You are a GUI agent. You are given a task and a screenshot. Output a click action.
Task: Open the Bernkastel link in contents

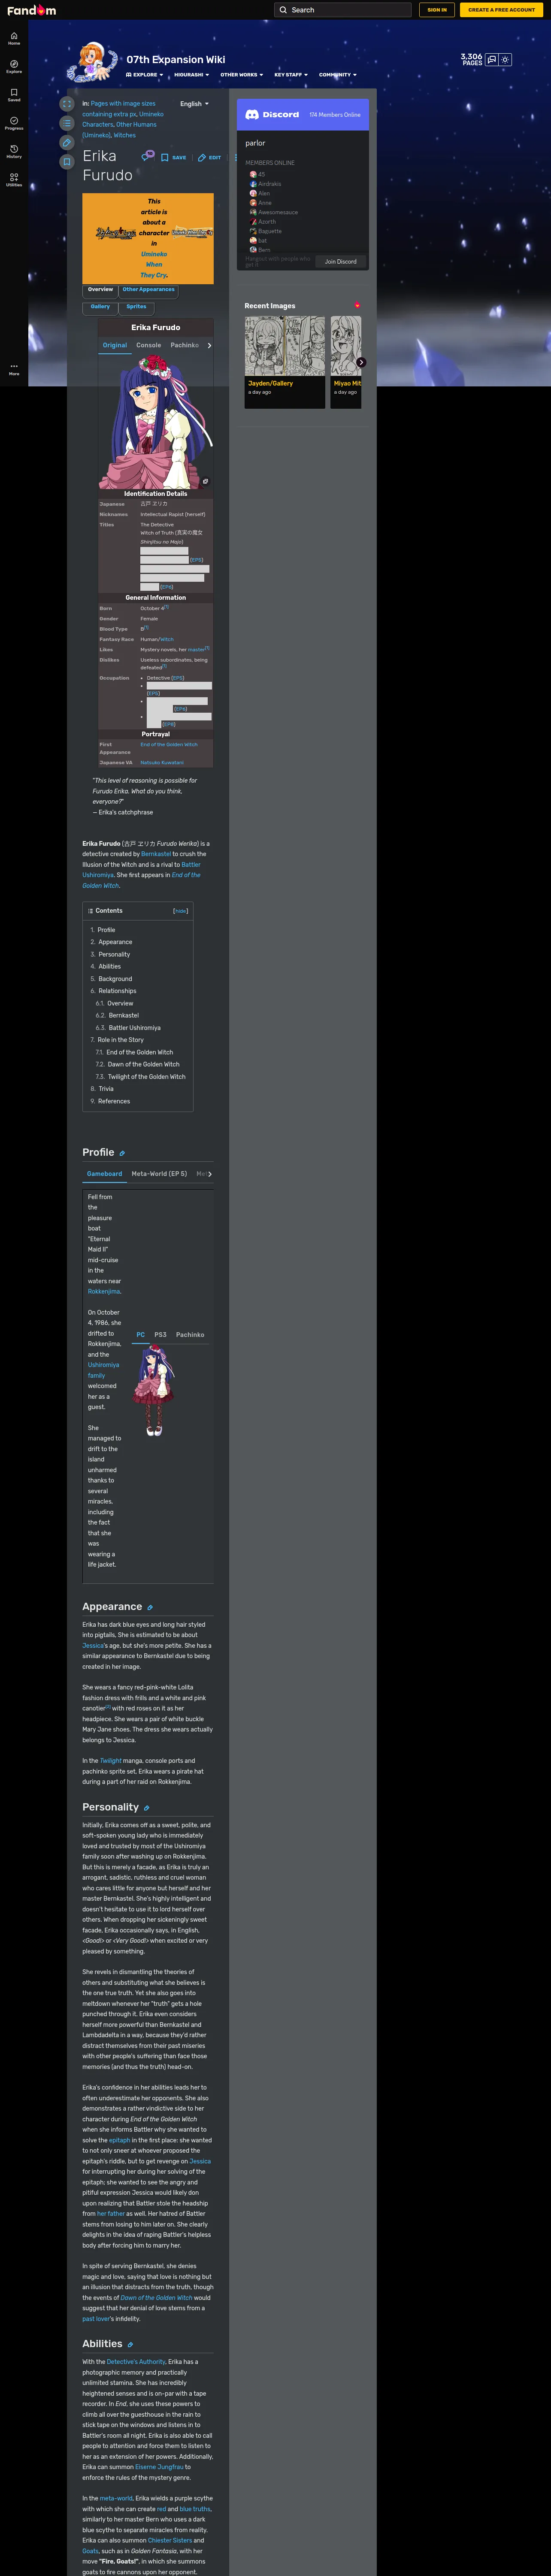[x=124, y=1015]
